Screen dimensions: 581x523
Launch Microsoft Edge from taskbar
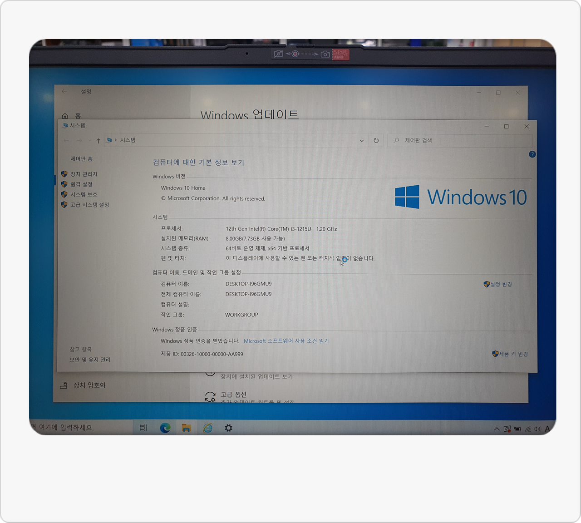coord(165,428)
